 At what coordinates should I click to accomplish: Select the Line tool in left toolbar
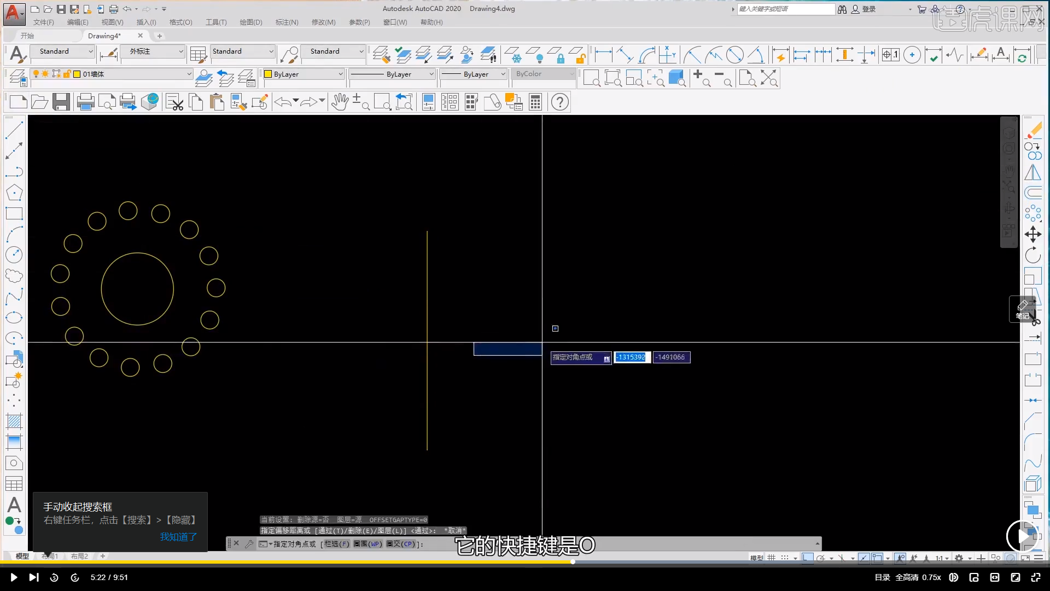14,130
